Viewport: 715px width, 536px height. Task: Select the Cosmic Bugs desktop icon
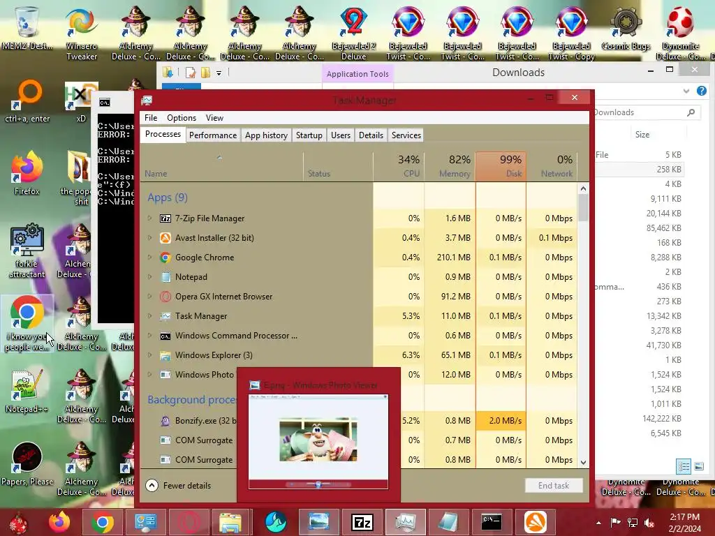click(x=626, y=28)
